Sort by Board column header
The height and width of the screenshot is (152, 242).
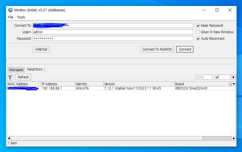coord(202,84)
